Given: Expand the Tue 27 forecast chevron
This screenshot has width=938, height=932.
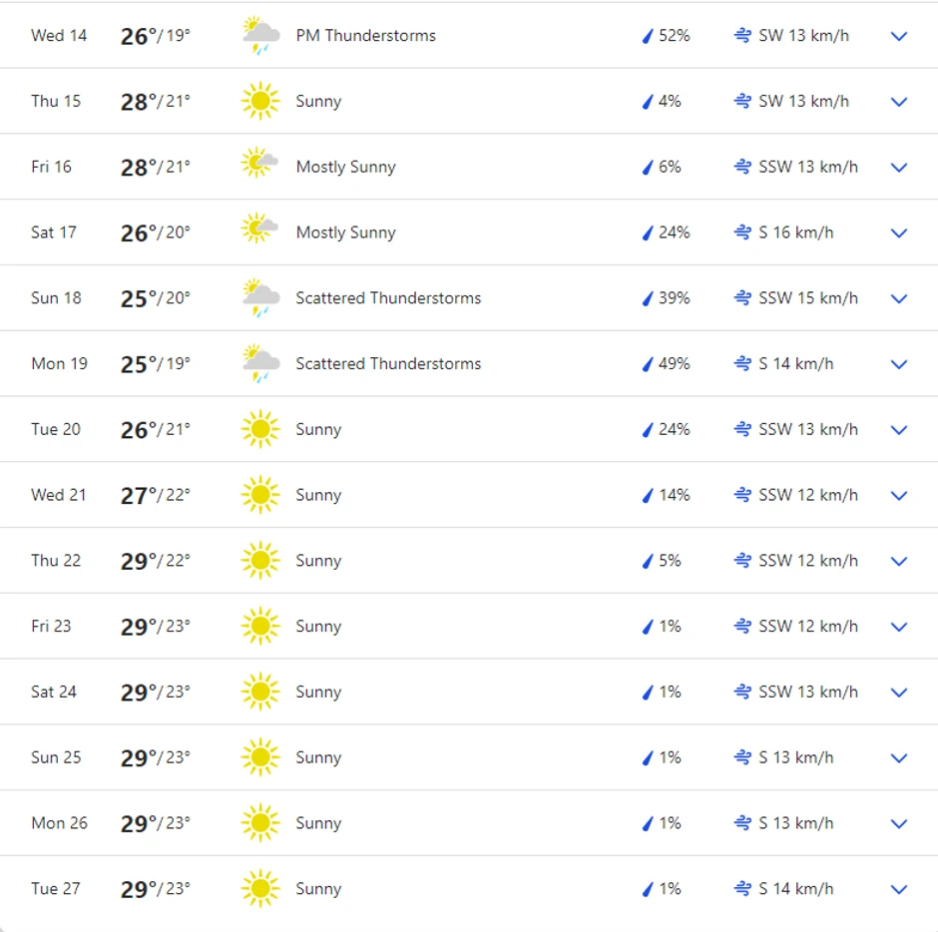Looking at the screenshot, I should coord(899,889).
